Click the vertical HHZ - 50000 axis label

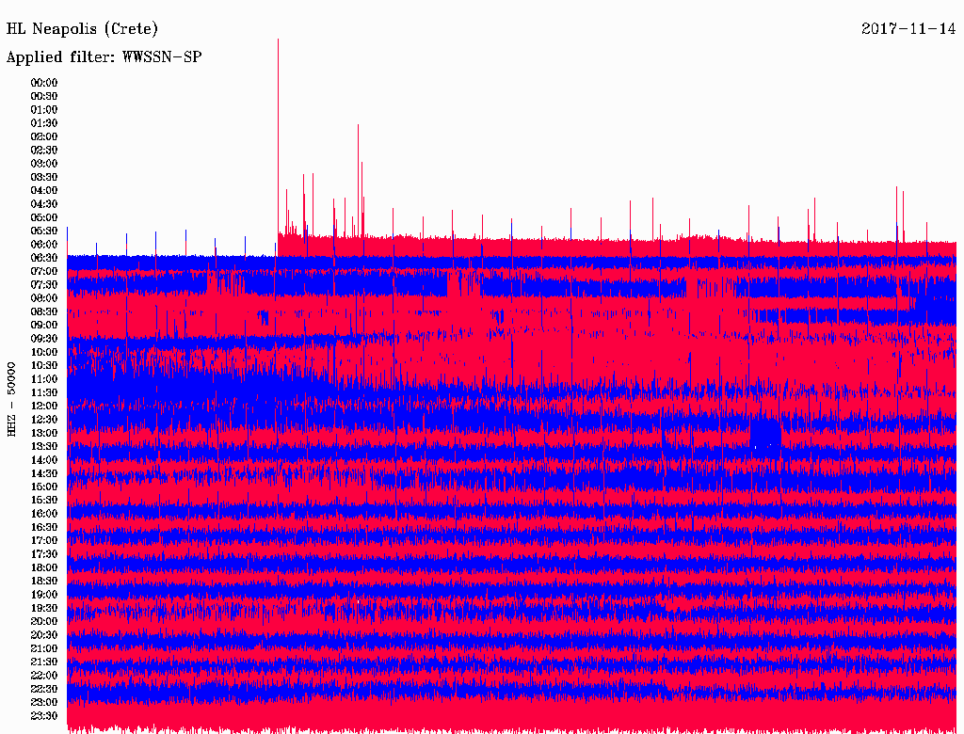pos(12,398)
